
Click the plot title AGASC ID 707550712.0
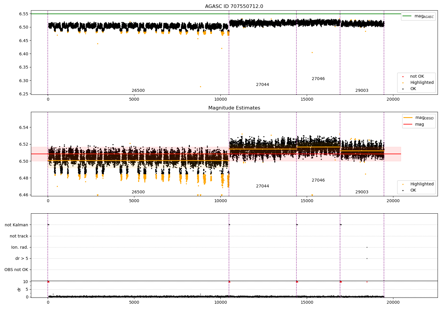coord(234,6)
